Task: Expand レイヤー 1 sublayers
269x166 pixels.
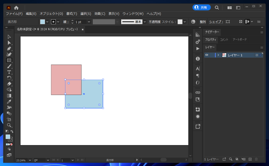Action: pyautogui.click(x=218, y=55)
